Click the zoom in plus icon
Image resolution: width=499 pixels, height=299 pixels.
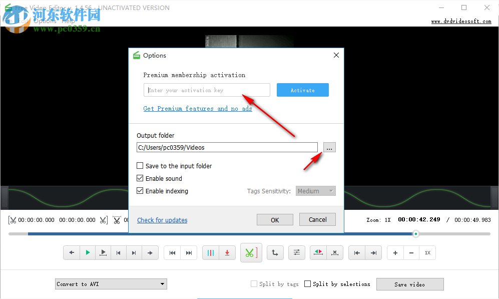[395, 252]
